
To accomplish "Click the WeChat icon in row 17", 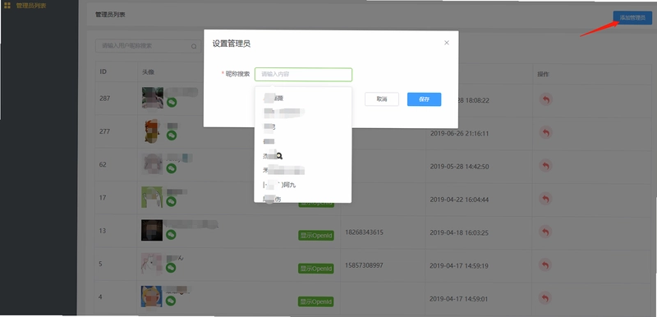I will click(x=171, y=201).
